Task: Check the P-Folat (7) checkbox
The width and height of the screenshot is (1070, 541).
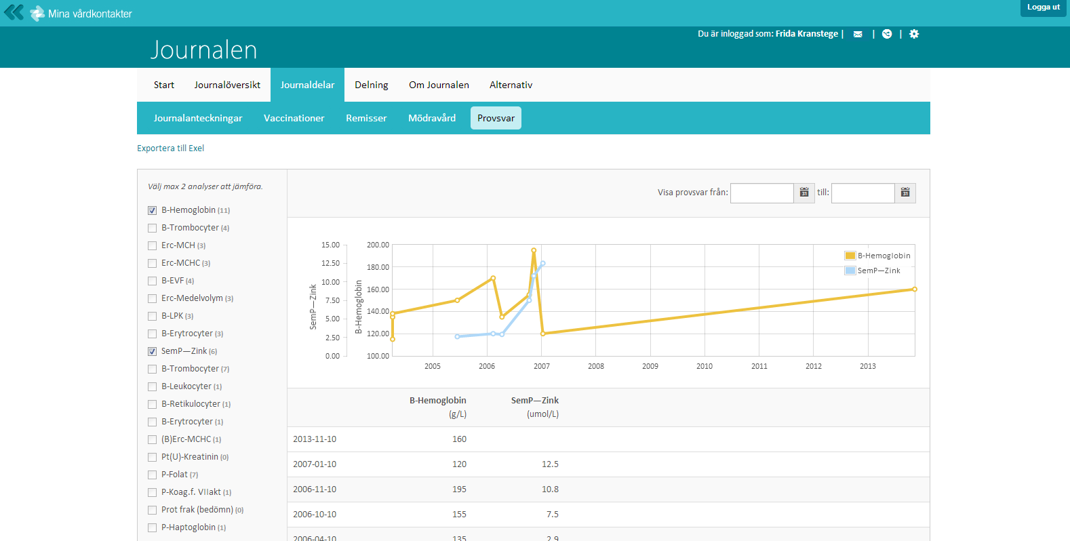Action: (x=152, y=475)
